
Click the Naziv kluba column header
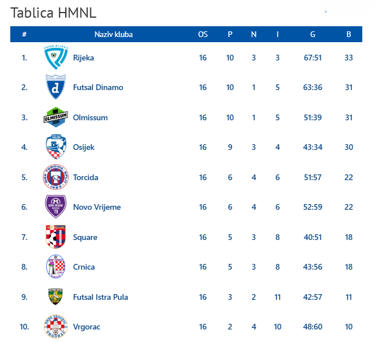point(113,34)
